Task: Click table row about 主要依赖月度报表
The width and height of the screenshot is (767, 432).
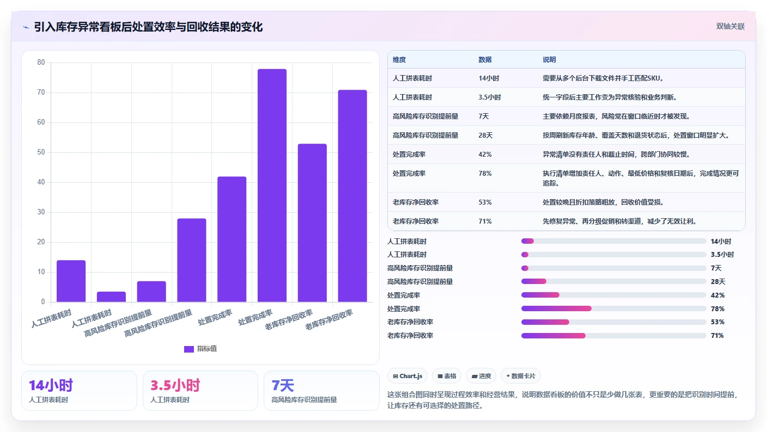Action: point(566,116)
